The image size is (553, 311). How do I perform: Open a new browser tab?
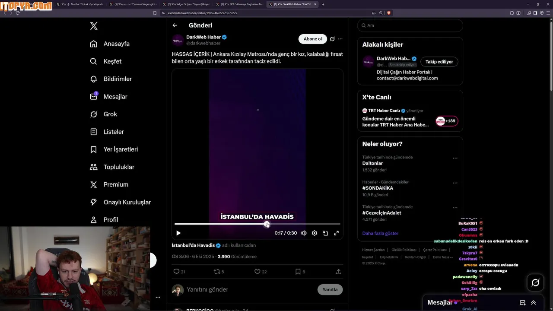[x=323, y=4]
